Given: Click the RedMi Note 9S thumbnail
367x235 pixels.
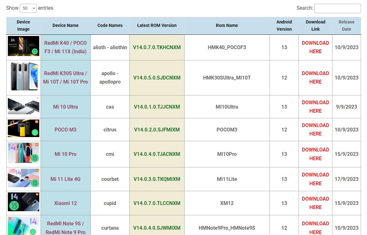Looking at the screenshot, I should tap(24, 226).
